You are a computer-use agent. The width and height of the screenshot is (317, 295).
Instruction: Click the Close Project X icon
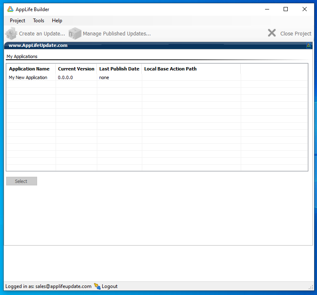pos(272,33)
